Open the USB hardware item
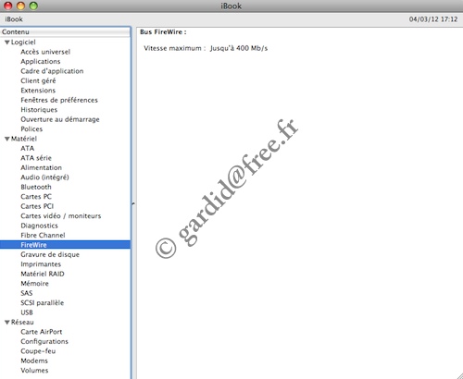The image size is (463, 379). point(27,312)
